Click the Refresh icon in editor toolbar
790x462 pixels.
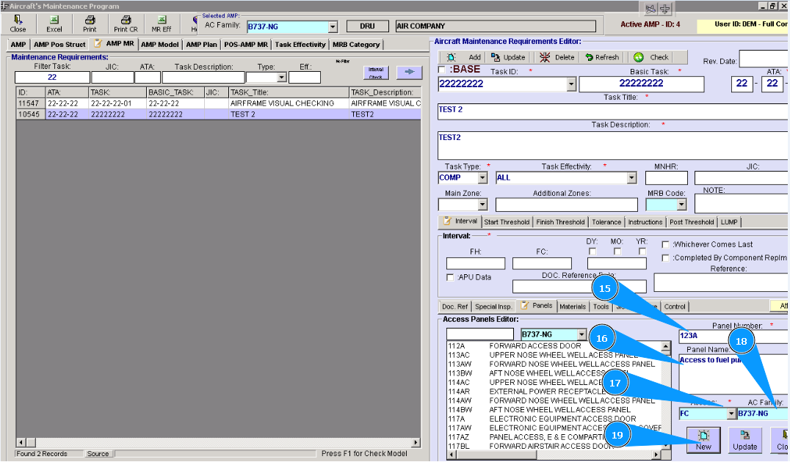pyautogui.click(x=601, y=57)
